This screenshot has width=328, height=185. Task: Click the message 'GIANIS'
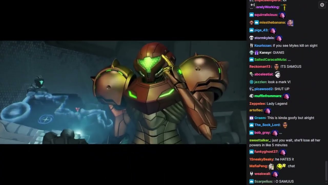[x=279, y=52]
